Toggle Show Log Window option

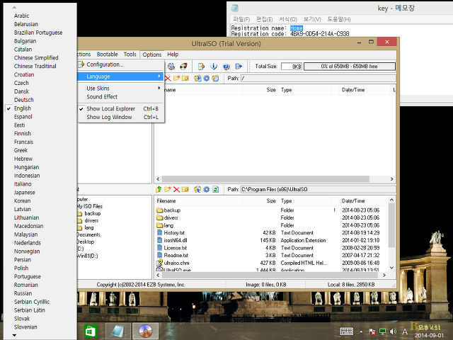coord(121,117)
